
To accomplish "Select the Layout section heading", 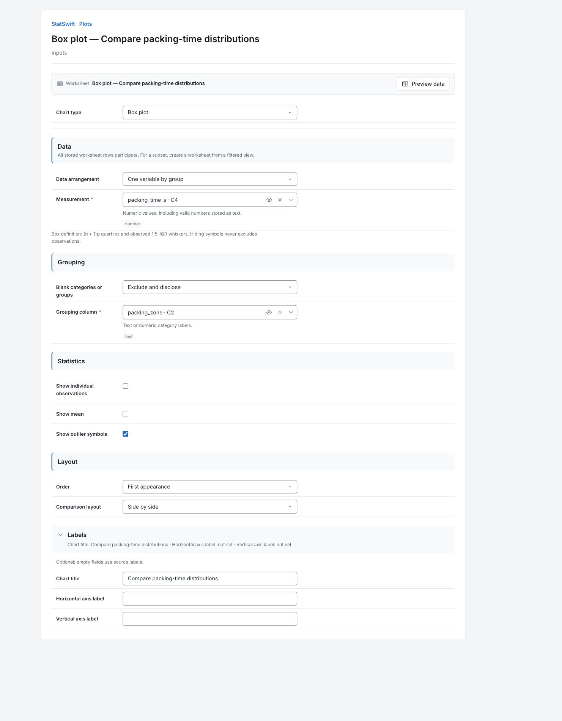I will tap(68, 462).
